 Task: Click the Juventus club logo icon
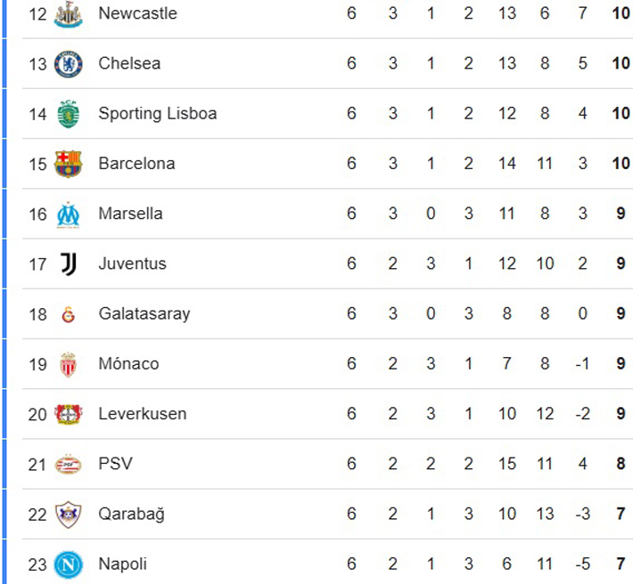[x=68, y=264]
